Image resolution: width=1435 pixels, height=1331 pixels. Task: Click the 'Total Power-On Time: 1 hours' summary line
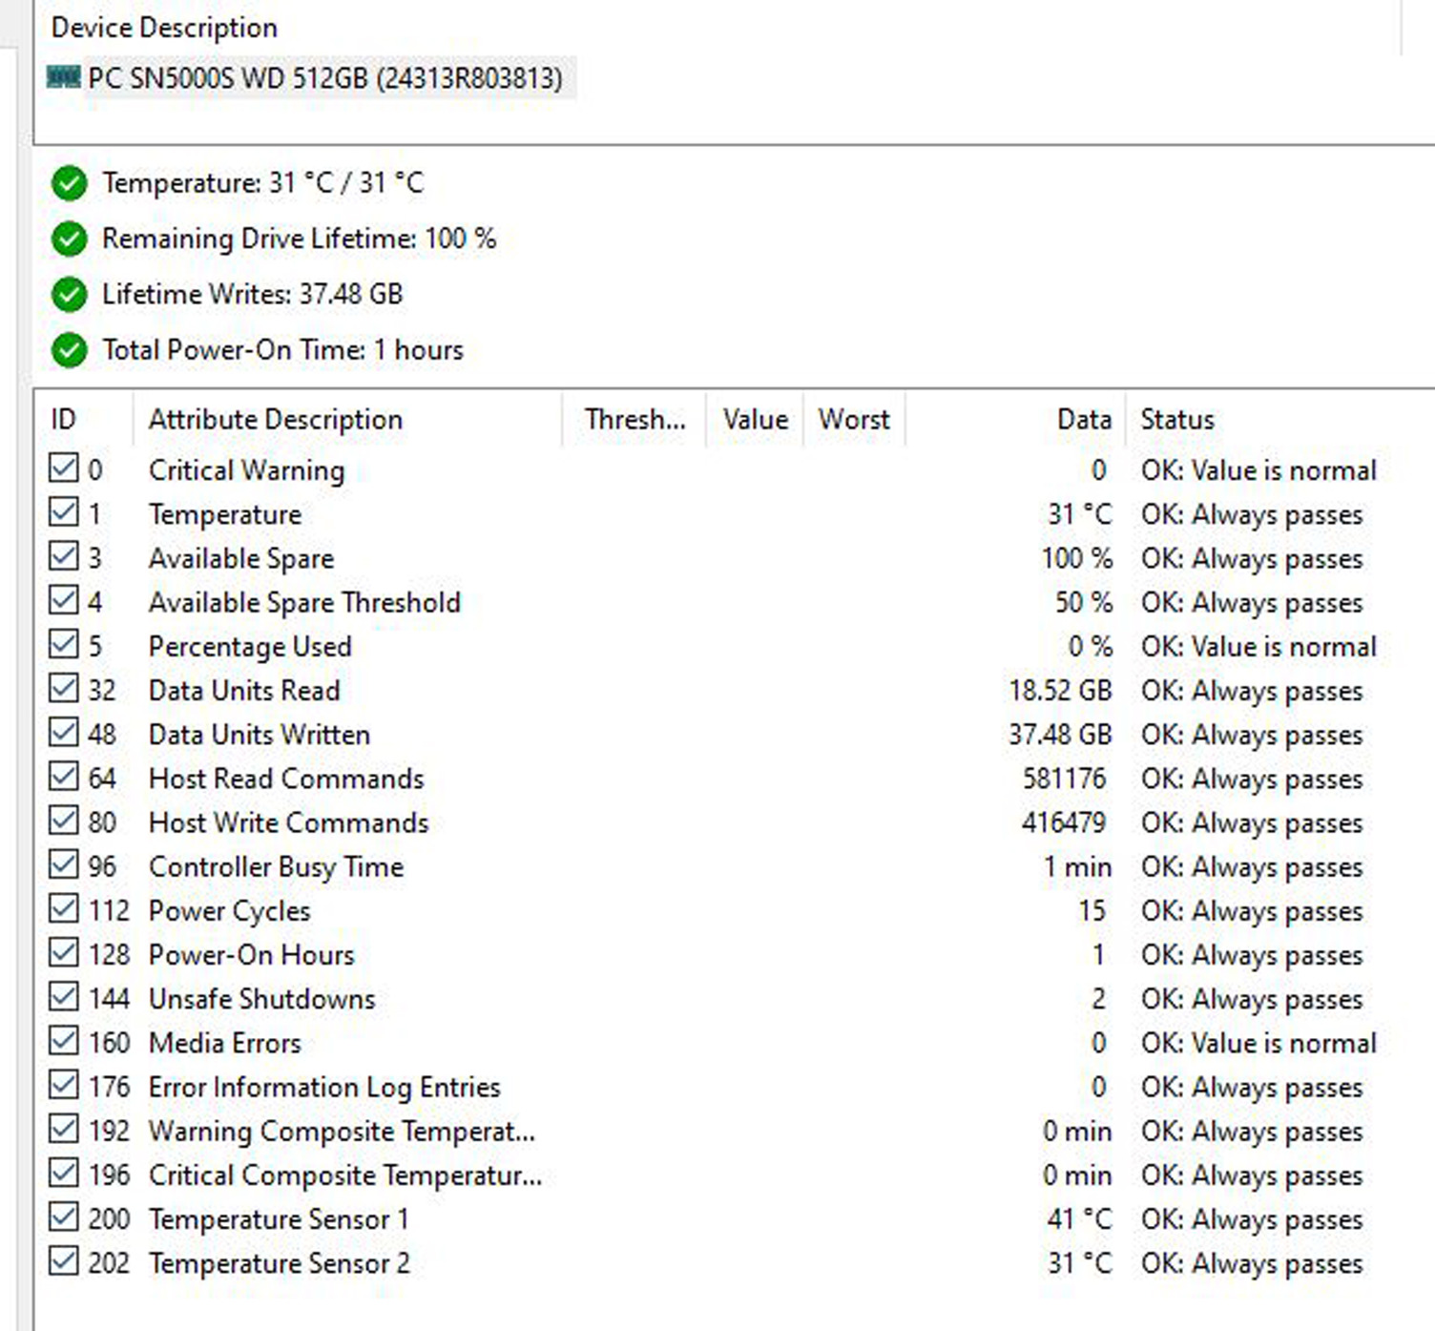coord(282,350)
